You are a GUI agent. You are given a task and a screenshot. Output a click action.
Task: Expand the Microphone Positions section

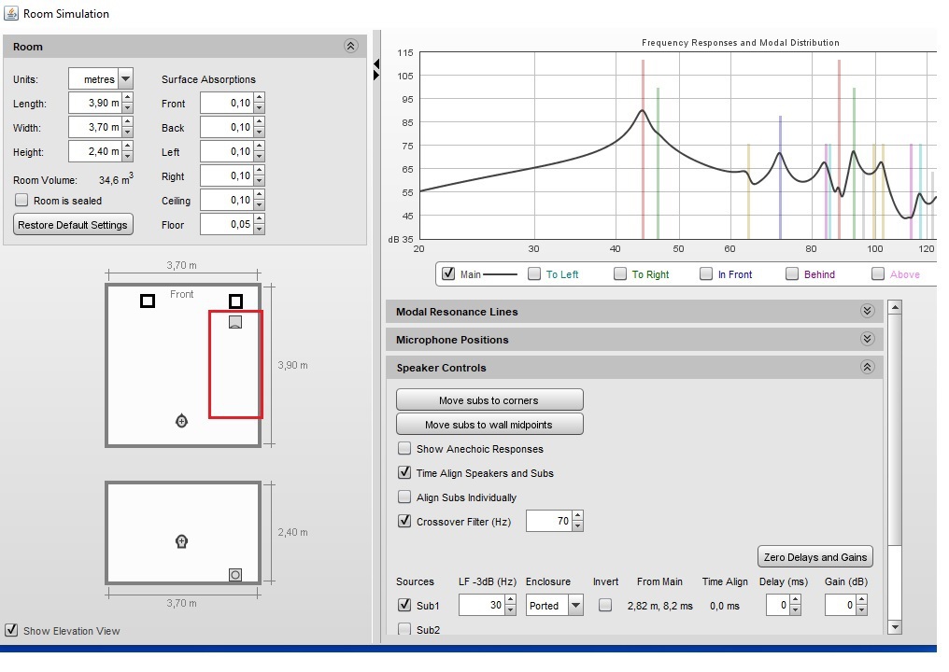867,340
